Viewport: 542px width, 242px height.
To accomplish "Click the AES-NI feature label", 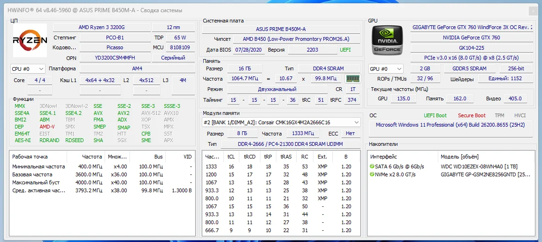I will tap(23, 141).
